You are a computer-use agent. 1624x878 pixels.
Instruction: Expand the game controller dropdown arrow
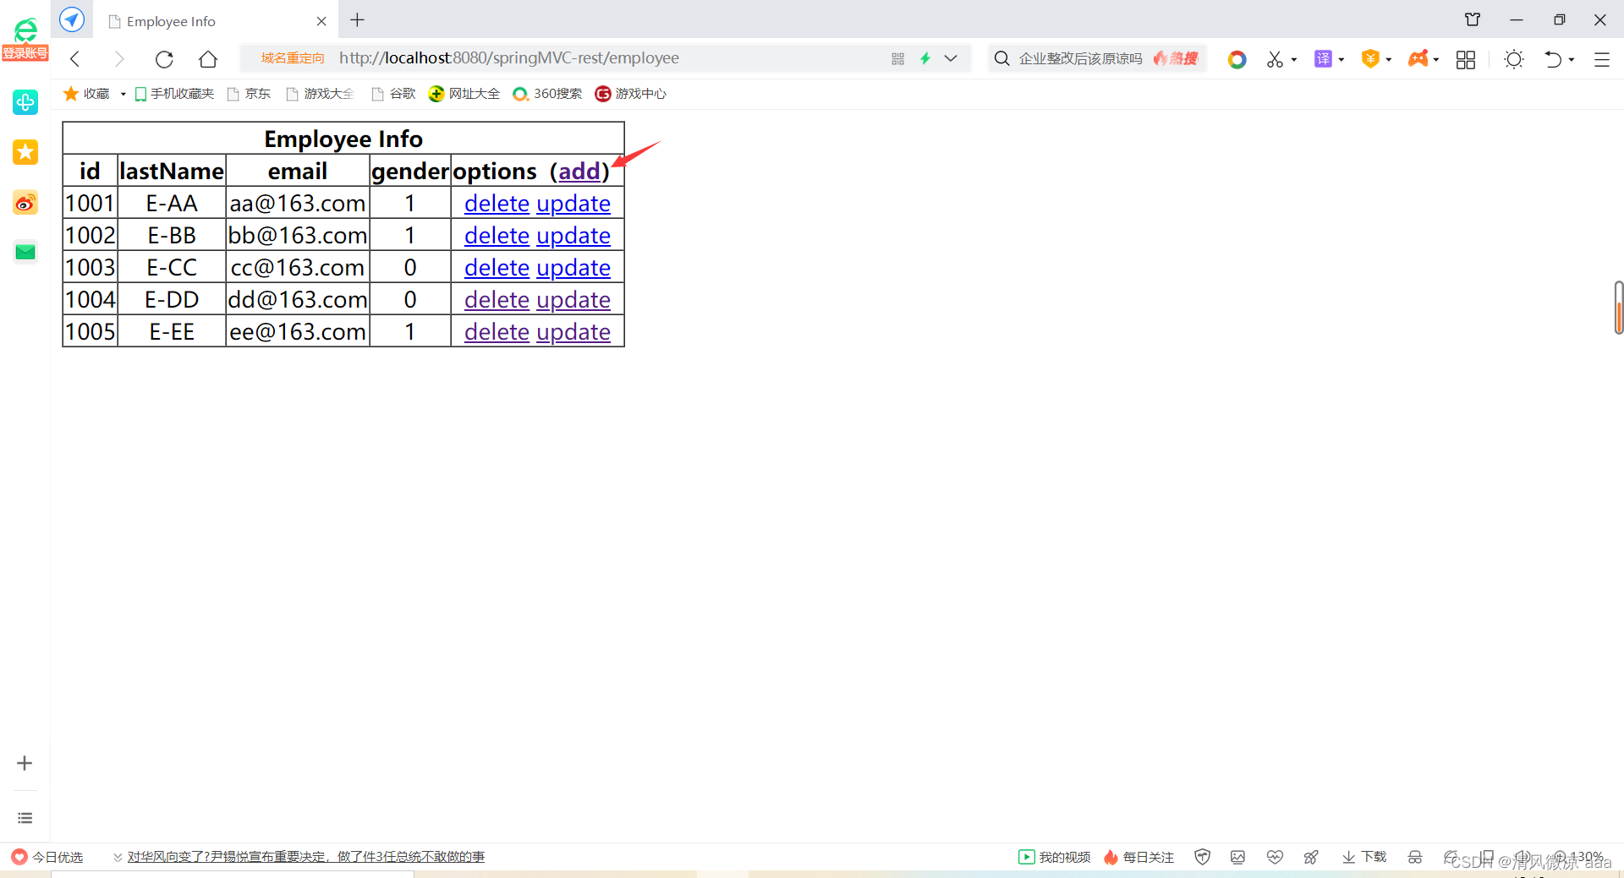(x=1436, y=59)
